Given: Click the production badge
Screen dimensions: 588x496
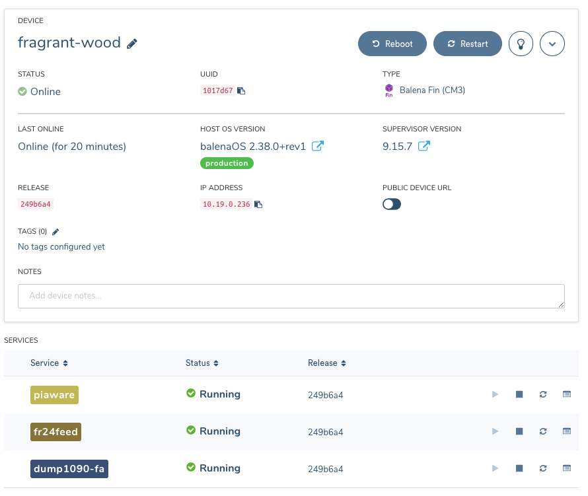Looking at the screenshot, I should point(227,163).
